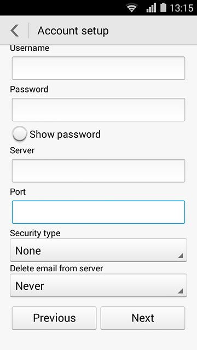
Task: Tap the Wi-Fi status icon
Action: 132,8
